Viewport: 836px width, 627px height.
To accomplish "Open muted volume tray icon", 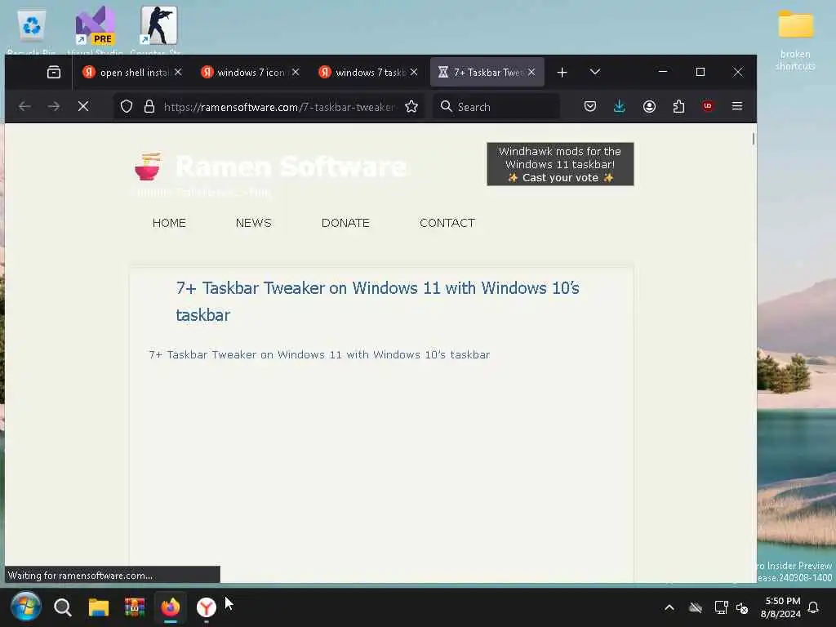I will (741, 607).
